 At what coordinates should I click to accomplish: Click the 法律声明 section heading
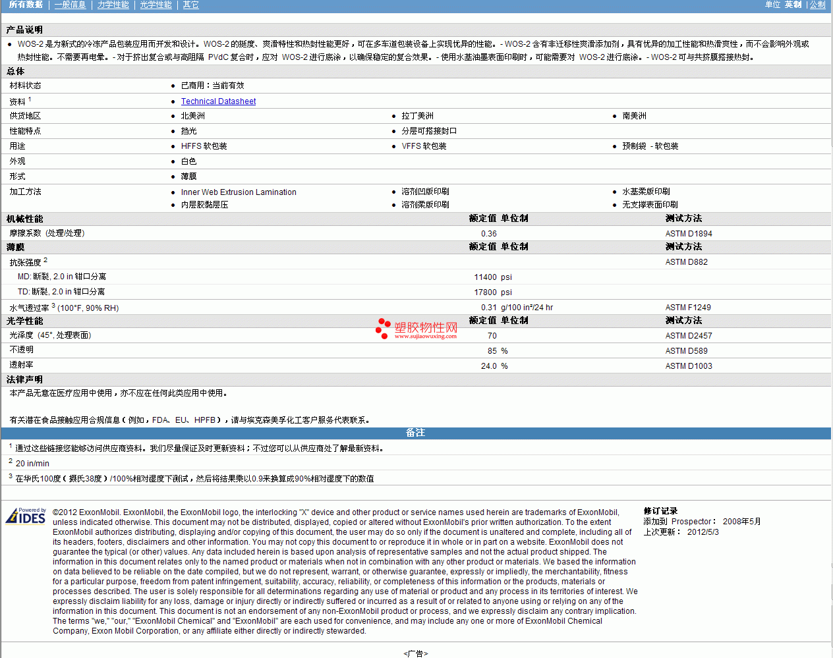(24, 379)
